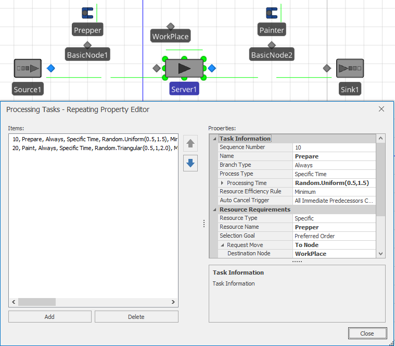Close the Repeating Property Editor via Close button

[367, 333]
